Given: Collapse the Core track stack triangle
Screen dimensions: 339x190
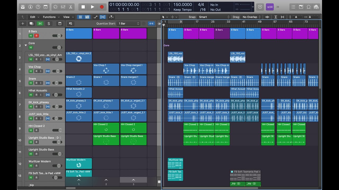Looking at the screenshot, I should (x=26, y=45).
